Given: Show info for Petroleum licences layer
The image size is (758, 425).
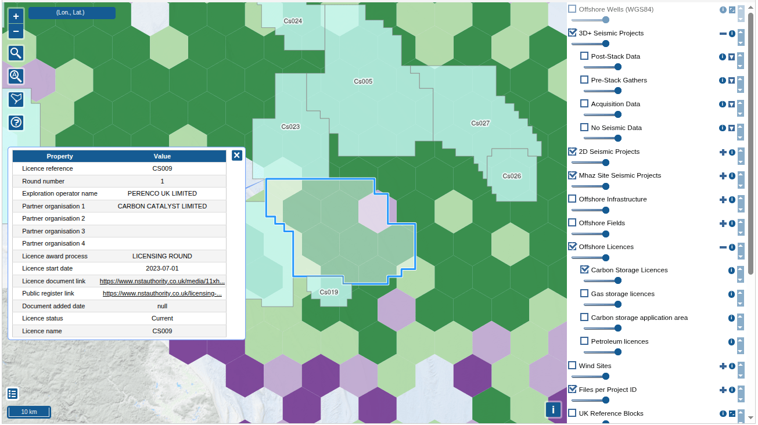Looking at the screenshot, I should point(732,342).
